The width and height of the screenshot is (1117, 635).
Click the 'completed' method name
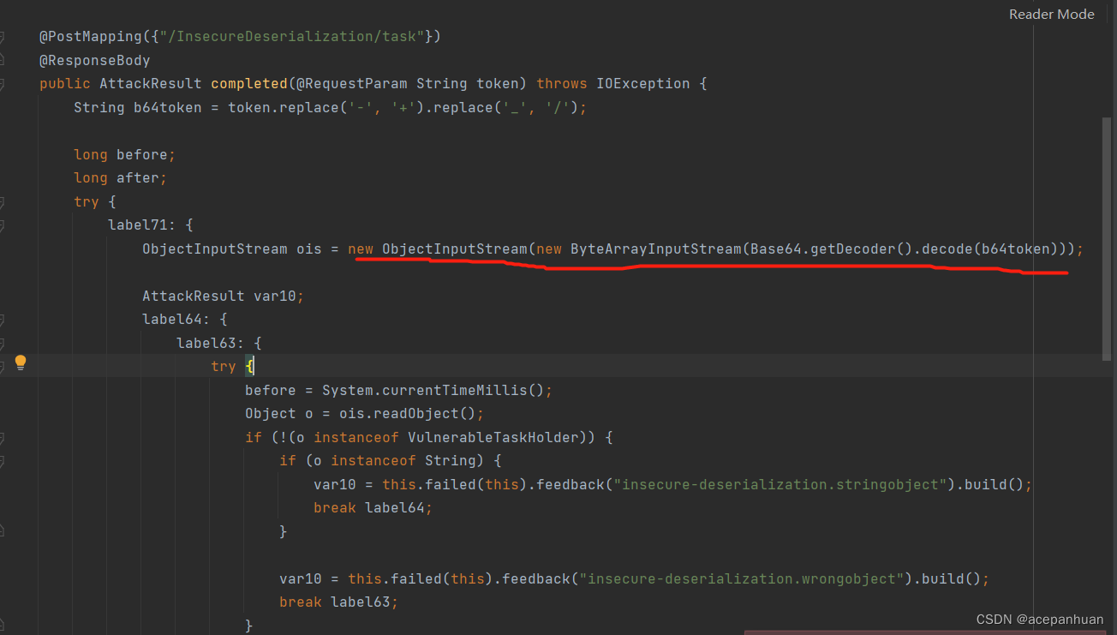249,84
